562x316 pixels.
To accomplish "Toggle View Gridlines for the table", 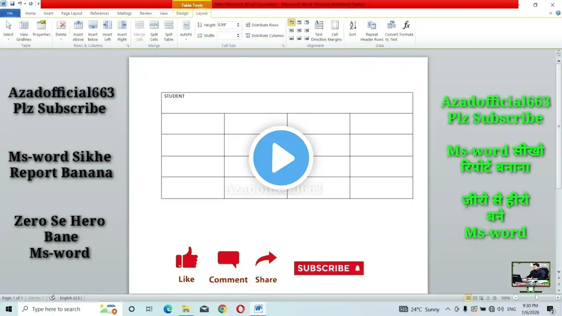I will [24, 30].
